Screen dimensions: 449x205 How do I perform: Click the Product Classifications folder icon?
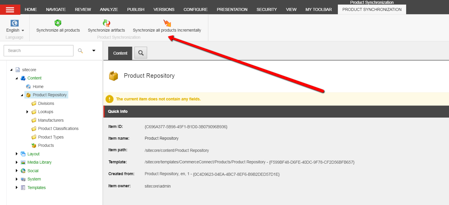point(34,128)
